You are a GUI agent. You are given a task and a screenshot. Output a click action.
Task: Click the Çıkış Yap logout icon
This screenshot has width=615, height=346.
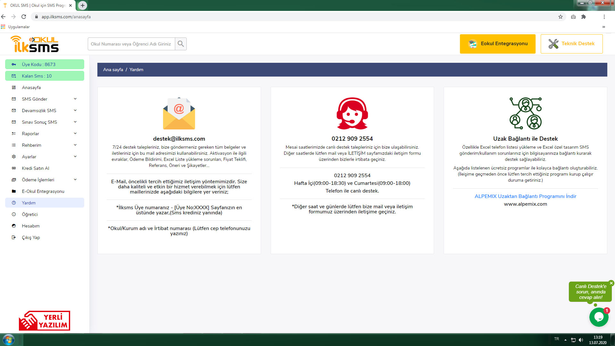[x=14, y=237]
